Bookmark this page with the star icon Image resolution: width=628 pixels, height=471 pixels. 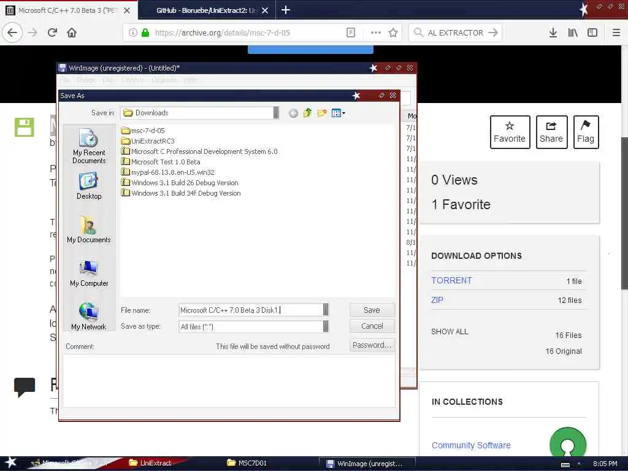coord(393,33)
